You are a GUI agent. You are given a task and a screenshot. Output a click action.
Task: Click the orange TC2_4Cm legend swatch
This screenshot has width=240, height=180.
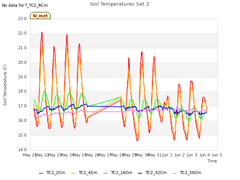coord(73,173)
